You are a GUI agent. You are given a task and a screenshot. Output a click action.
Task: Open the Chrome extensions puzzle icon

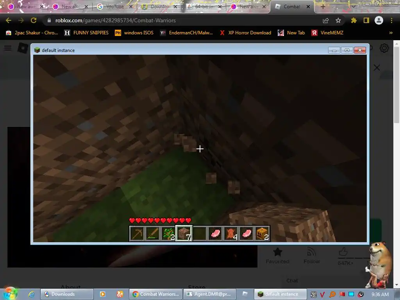tap(354, 20)
